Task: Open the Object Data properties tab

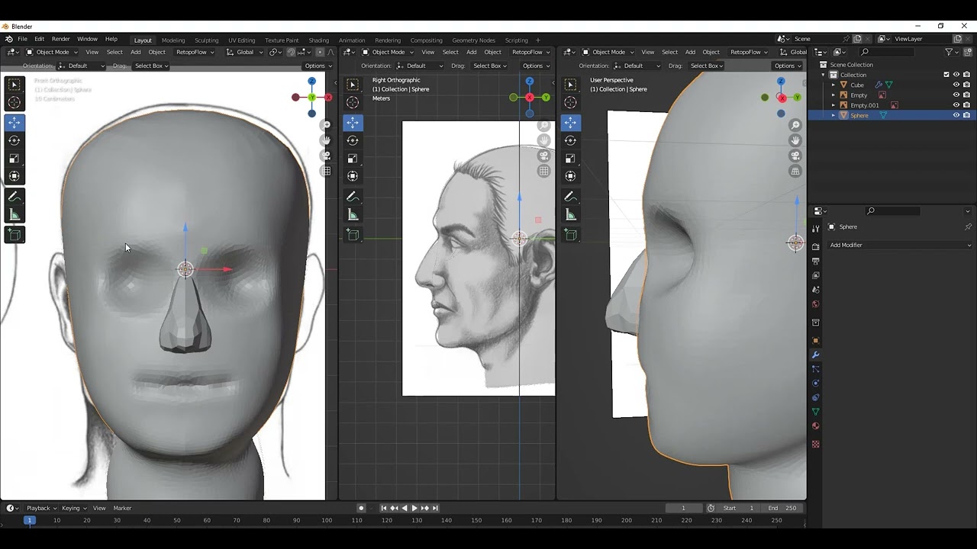Action: pos(815,412)
